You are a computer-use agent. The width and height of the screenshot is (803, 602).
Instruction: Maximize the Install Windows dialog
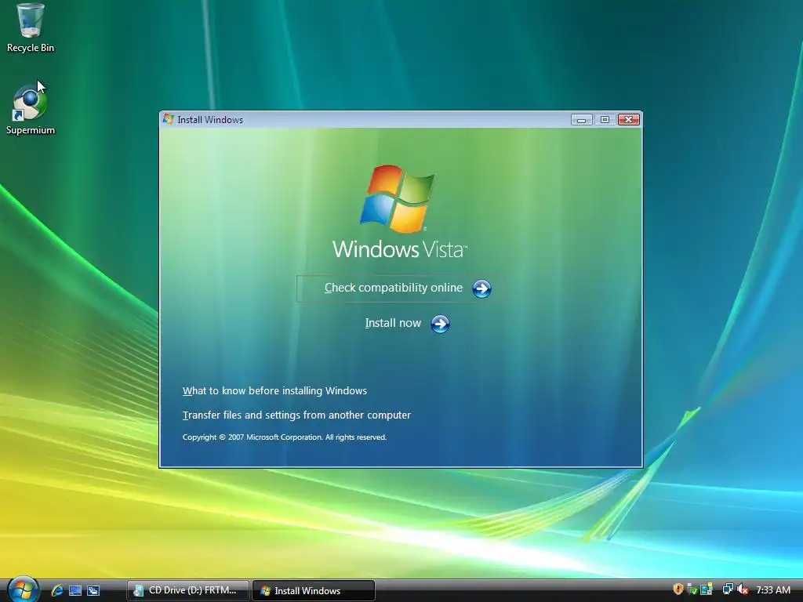click(605, 120)
